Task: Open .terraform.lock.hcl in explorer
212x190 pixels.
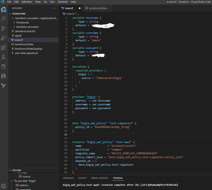Action: click(x=25, y=31)
